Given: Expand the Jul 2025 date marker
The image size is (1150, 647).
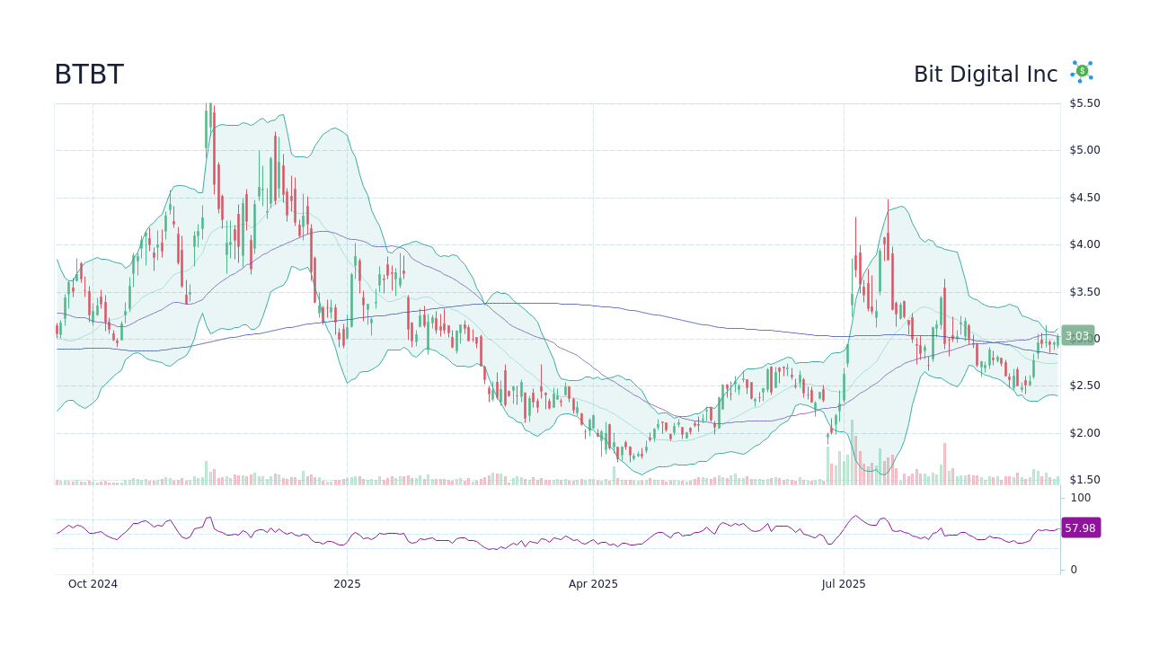Looking at the screenshot, I should (x=845, y=583).
